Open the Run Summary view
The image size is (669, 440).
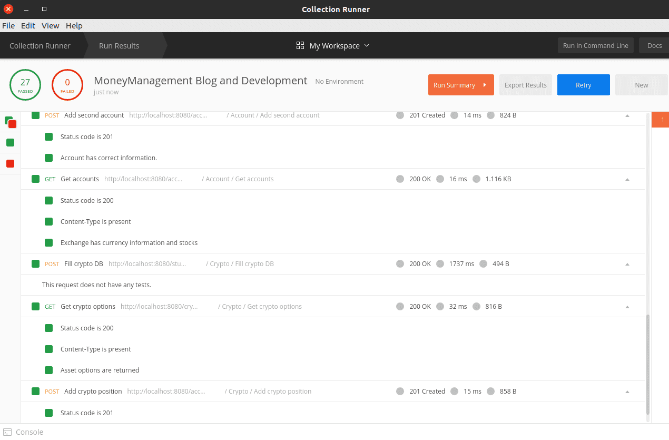pos(460,85)
